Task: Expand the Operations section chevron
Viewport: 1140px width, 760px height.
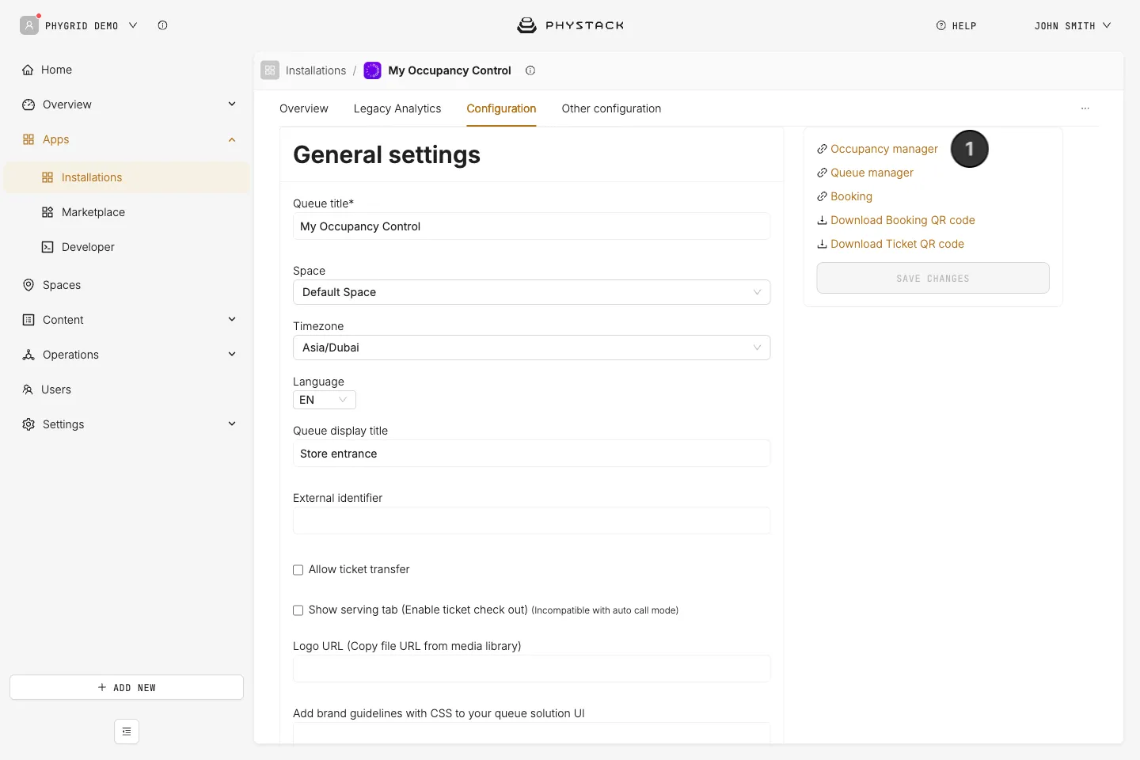Action: click(x=232, y=355)
